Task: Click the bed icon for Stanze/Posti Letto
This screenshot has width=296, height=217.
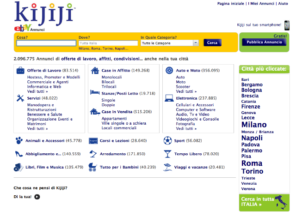Action: (95, 92)
